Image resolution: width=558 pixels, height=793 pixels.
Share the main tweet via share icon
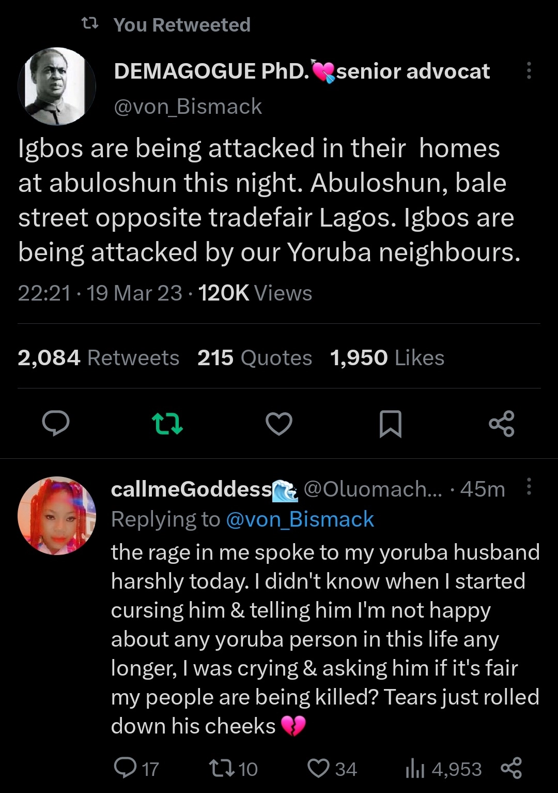pyautogui.click(x=502, y=424)
